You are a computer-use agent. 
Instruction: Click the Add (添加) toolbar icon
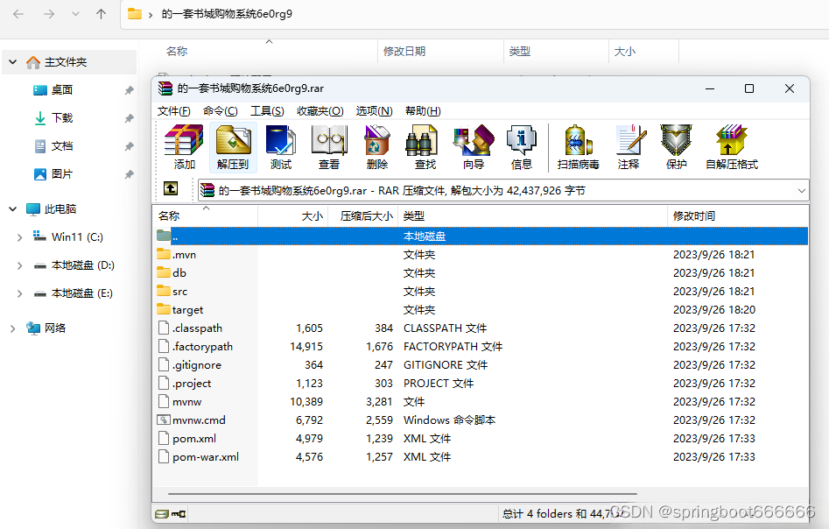point(184,147)
